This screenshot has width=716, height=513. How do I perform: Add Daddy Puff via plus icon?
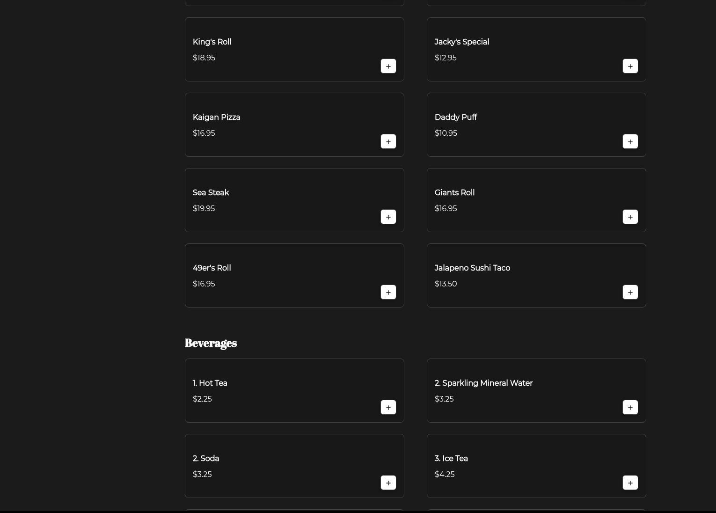pyautogui.click(x=630, y=142)
